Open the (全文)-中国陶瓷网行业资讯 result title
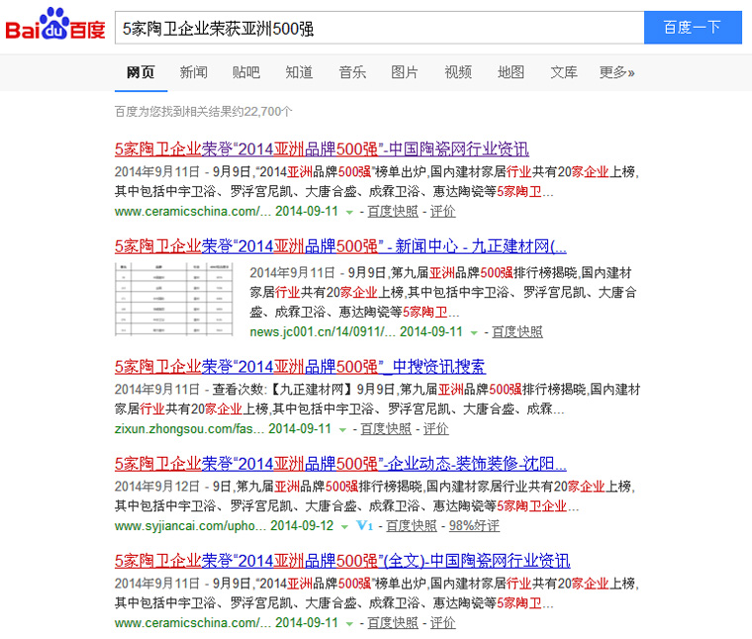This screenshot has height=639, width=752. (x=342, y=561)
